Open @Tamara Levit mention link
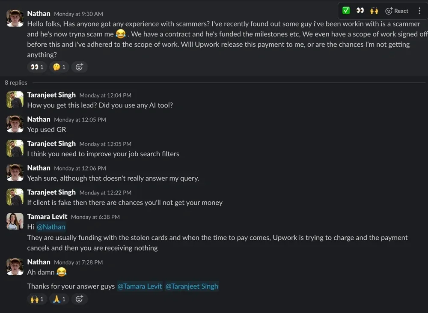 click(x=140, y=286)
